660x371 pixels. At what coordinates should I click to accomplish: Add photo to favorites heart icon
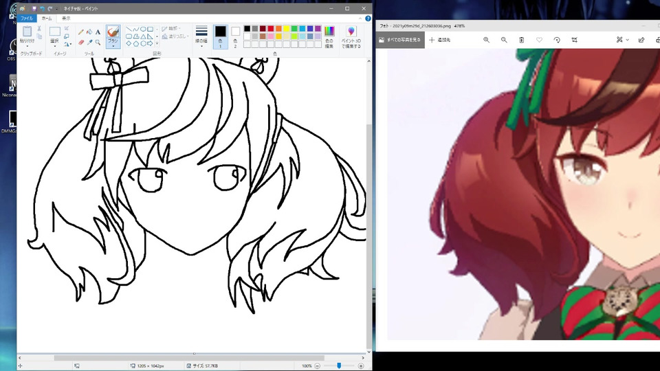tap(539, 40)
